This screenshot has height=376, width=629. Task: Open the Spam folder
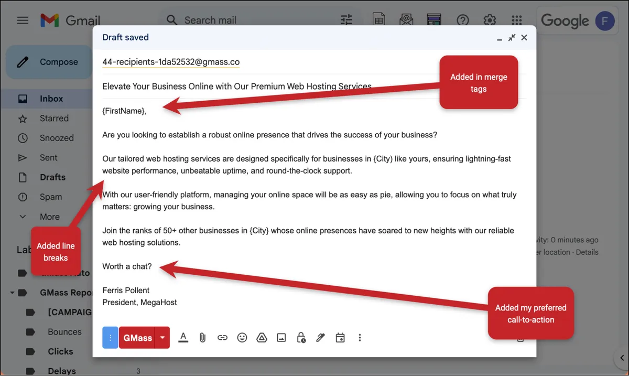tap(50, 197)
